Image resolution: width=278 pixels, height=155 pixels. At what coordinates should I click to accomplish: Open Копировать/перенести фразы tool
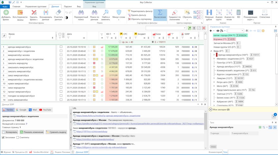tap(20, 13)
